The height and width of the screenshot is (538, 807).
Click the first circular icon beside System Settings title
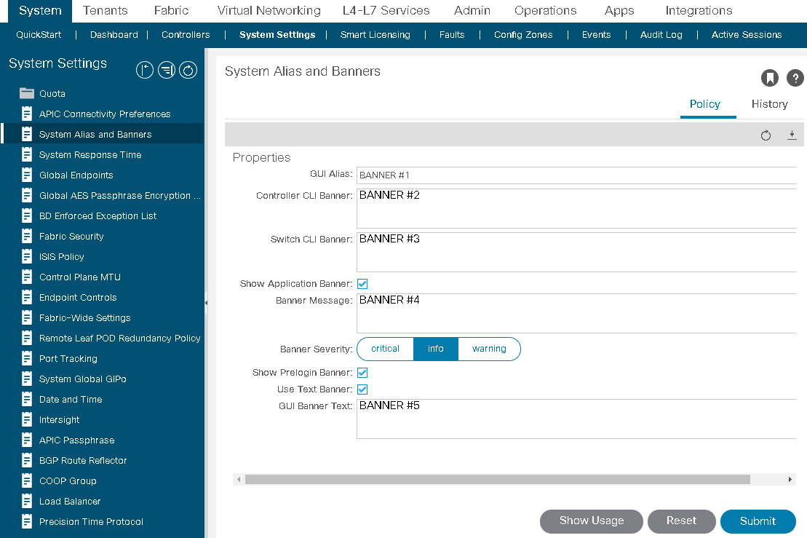(x=145, y=70)
